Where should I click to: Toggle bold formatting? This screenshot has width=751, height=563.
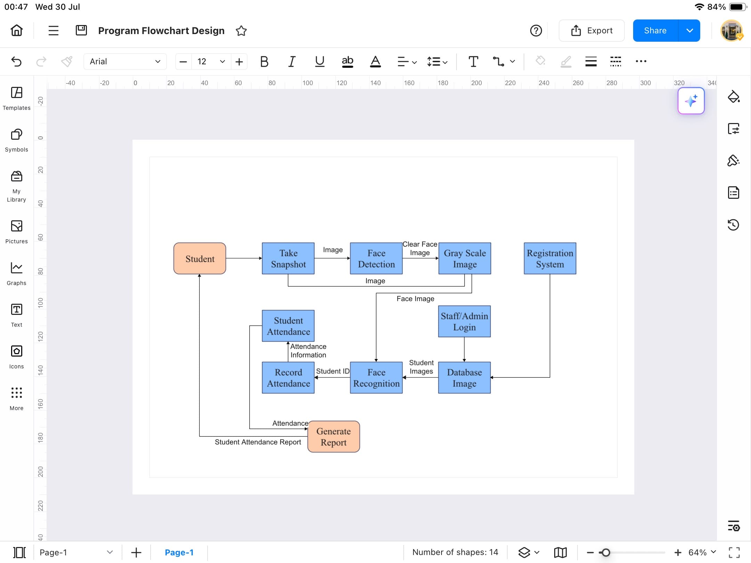click(x=264, y=62)
